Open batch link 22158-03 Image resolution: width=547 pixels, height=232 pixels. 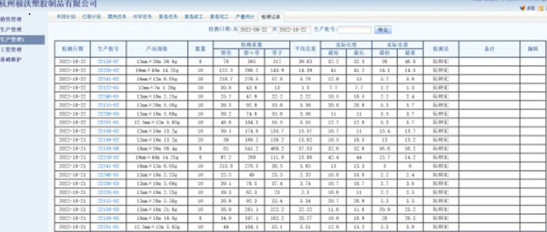pos(108,209)
